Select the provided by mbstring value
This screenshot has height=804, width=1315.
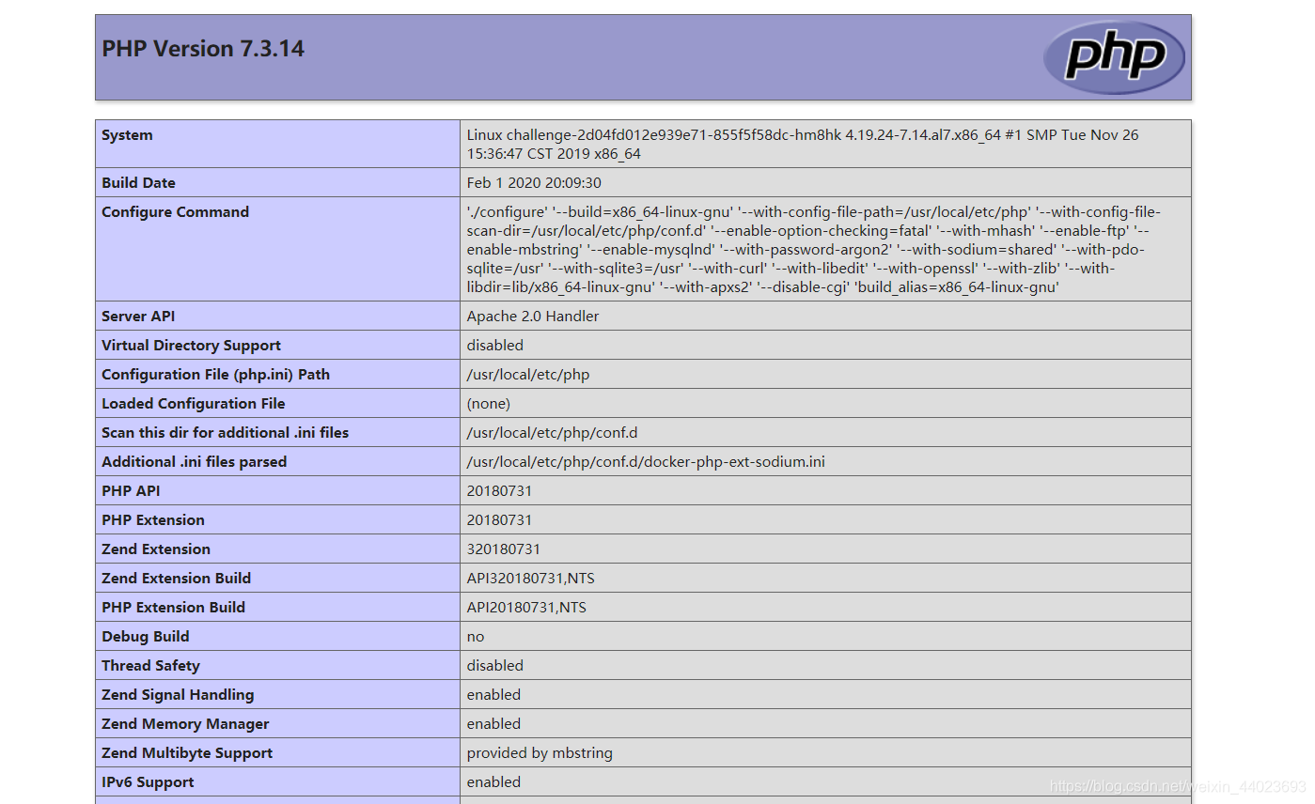(540, 753)
